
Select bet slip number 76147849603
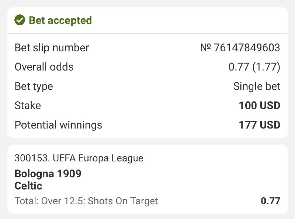tap(247, 48)
